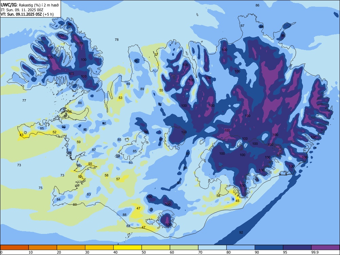
Task: Select the pale yellow 50–60 legend swatch
Action: pos(156,248)
